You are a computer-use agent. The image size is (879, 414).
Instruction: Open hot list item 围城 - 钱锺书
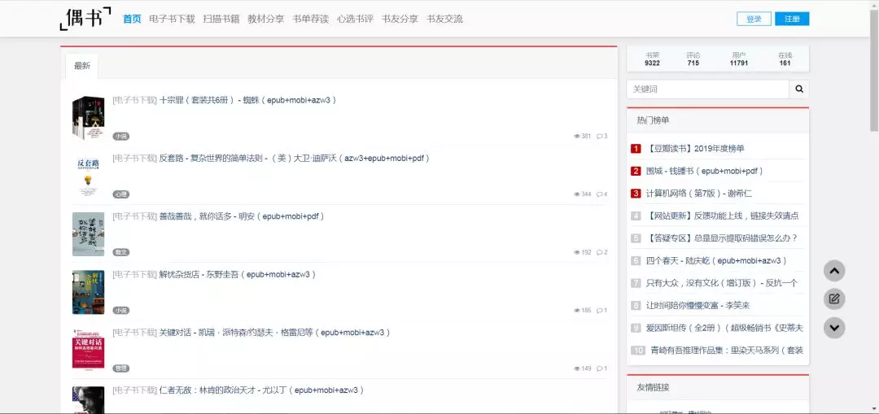(705, 171)
